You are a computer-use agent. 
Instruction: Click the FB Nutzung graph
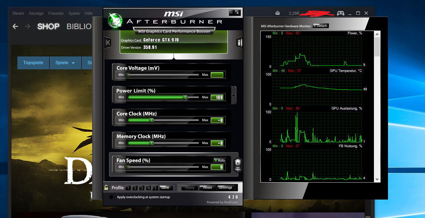[x=317, y=165]
